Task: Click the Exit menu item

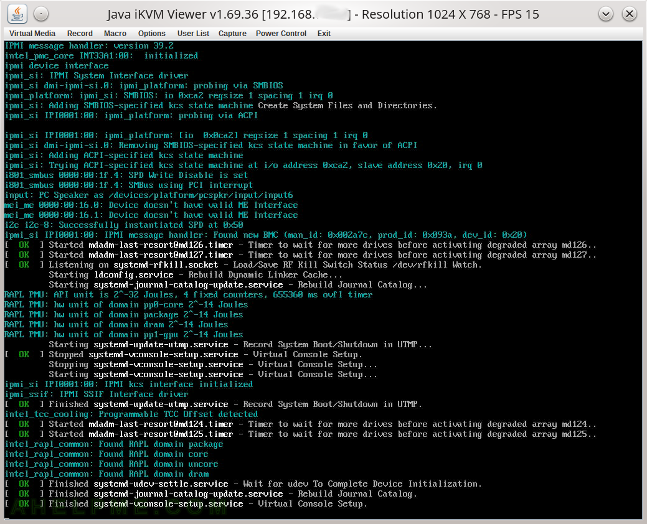Action: point(324,34)
